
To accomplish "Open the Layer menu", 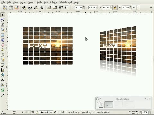I will tap(23, 2).
